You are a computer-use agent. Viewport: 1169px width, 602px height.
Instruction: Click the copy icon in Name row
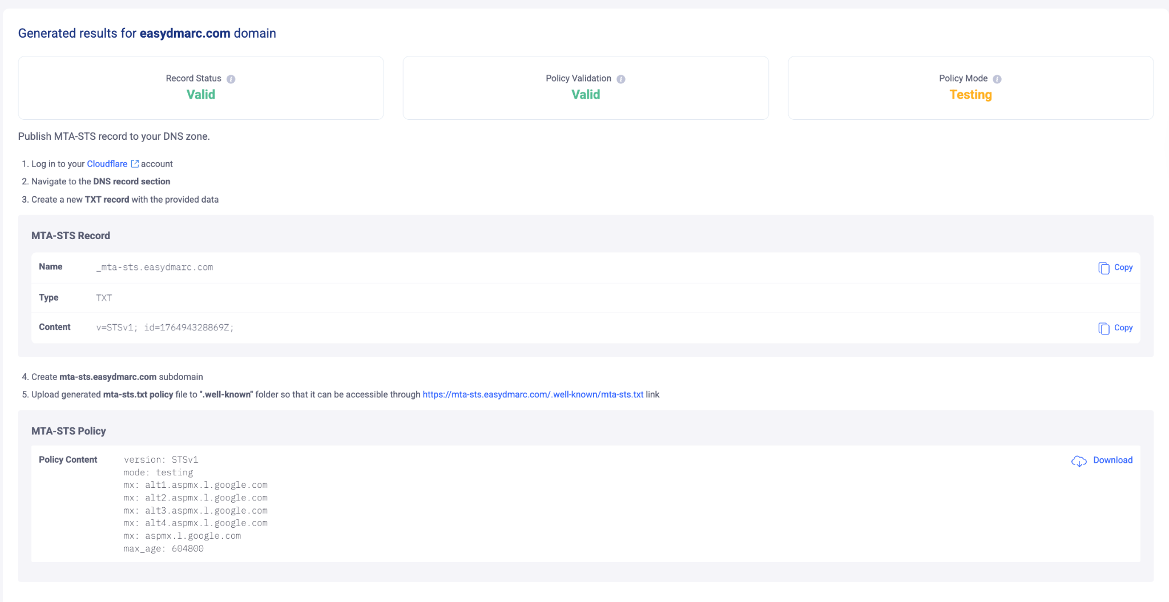point(1104,268)
